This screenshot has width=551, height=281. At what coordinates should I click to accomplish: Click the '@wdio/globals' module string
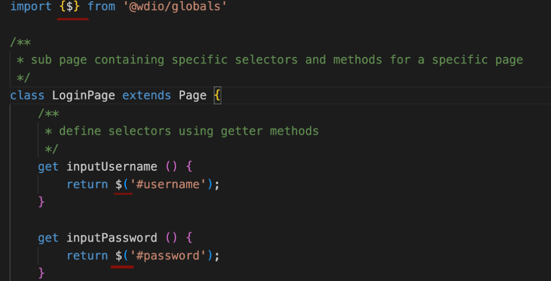click(175, 6)
